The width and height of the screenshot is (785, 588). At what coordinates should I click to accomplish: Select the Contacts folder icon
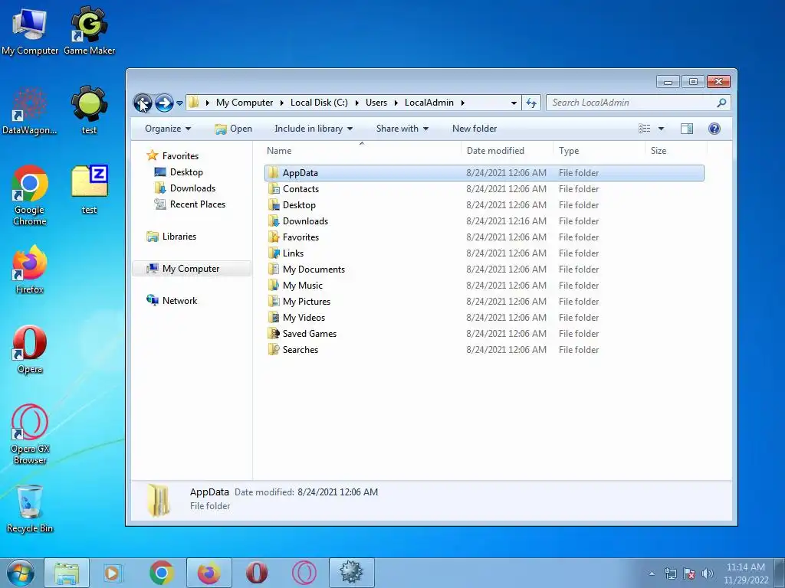[274, 189]
